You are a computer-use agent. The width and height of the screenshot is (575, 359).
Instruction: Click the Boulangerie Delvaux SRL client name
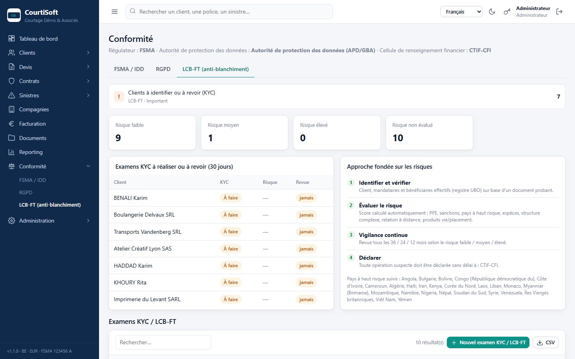[144, 215]
